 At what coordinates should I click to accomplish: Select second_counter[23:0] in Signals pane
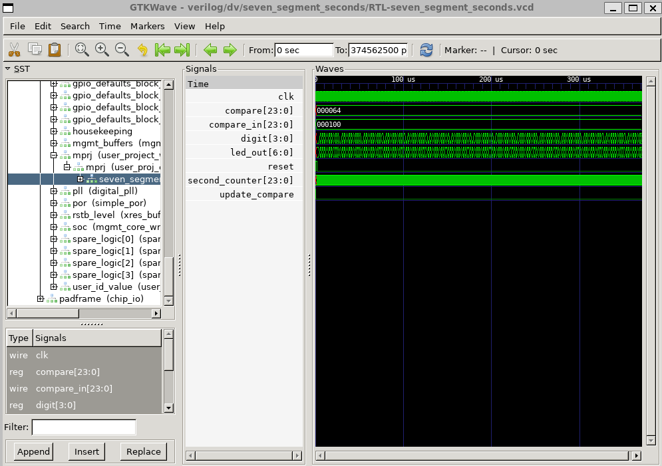[x=240, y=181]
